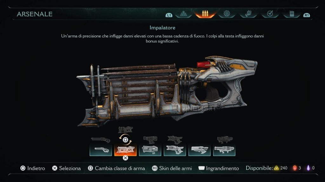This screenshot has width=325, height=182.
Task: Click the Ingrandimento zoom prompt
Action: coord(219,168)
